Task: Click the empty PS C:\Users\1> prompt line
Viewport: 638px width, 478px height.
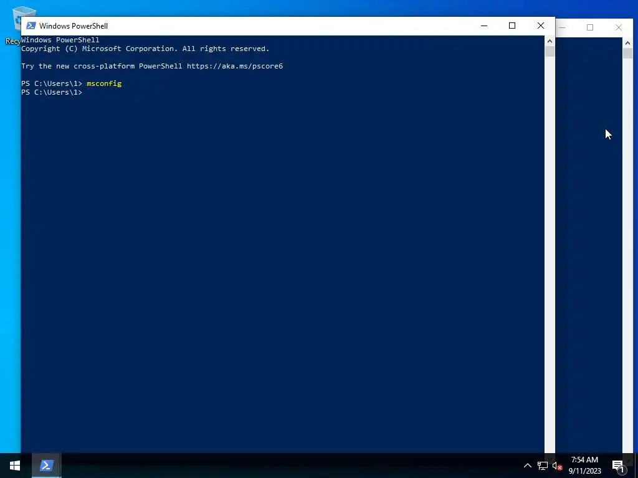Action: coord(52,92)
